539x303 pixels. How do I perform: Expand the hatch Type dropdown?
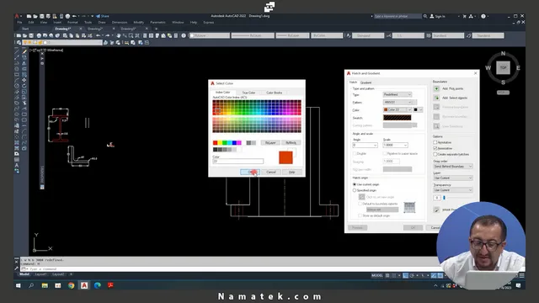(x=397, y=94)
